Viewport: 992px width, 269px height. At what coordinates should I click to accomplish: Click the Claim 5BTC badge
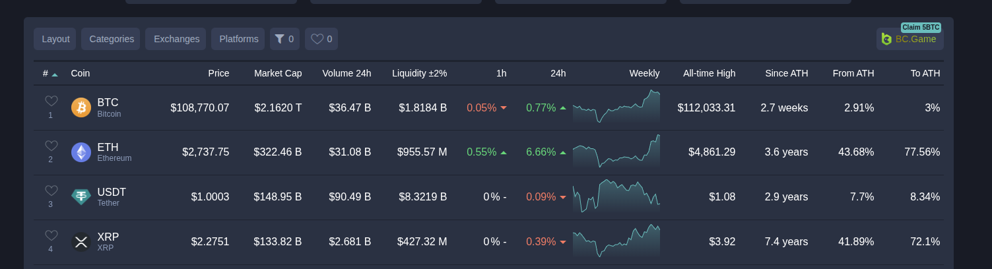921,27
